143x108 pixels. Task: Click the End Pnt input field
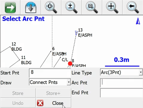(x=121, y=93)
